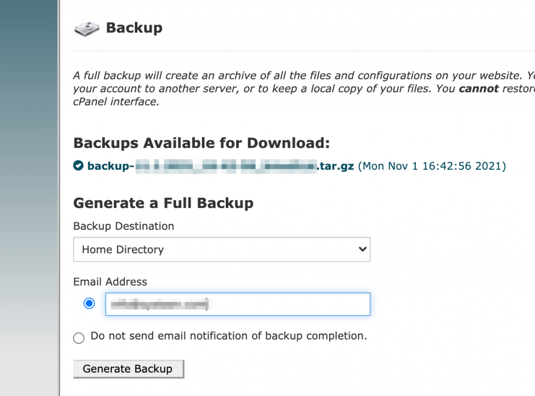This screenshot has width=535, height=396.
Task: Select the Home Directory option text
Action: point(123,250)
